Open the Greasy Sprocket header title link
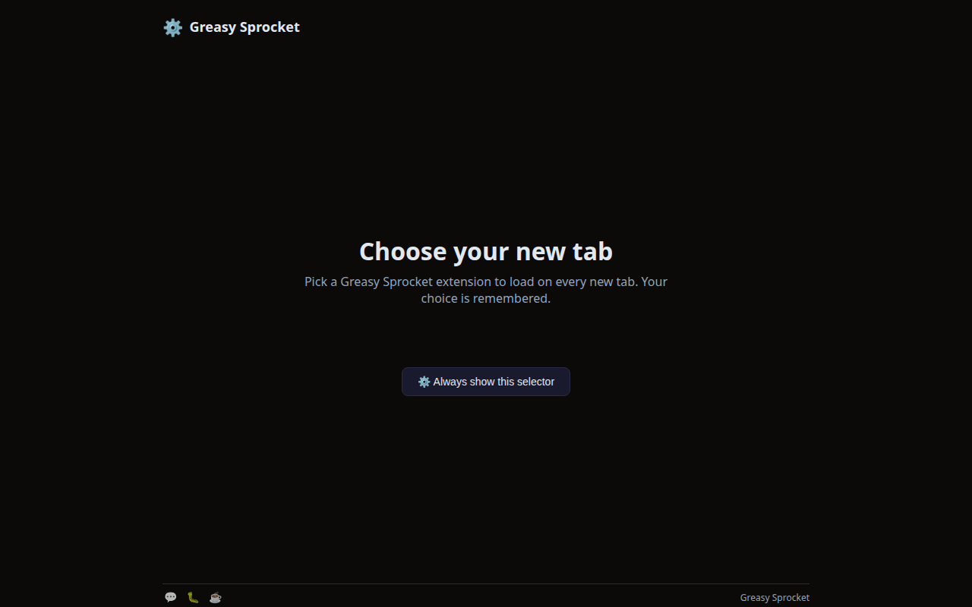Viewport: 972px width, 607px height. [x=245, y=27]
